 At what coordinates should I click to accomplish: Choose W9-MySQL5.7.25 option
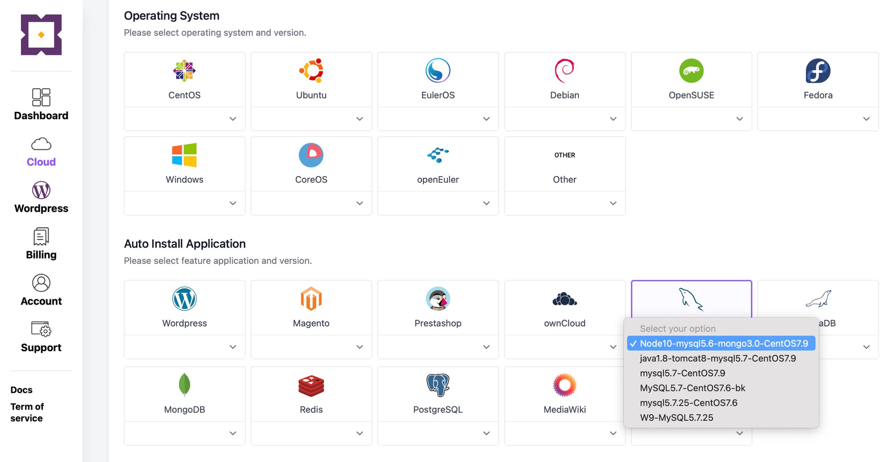[x=721, y=418]
